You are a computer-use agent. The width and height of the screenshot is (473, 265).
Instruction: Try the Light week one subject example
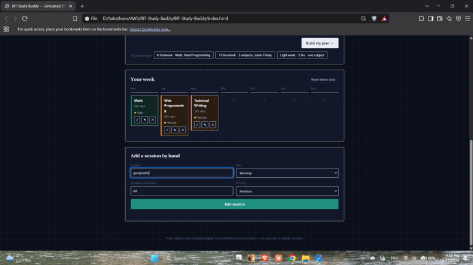pos(302,56)
